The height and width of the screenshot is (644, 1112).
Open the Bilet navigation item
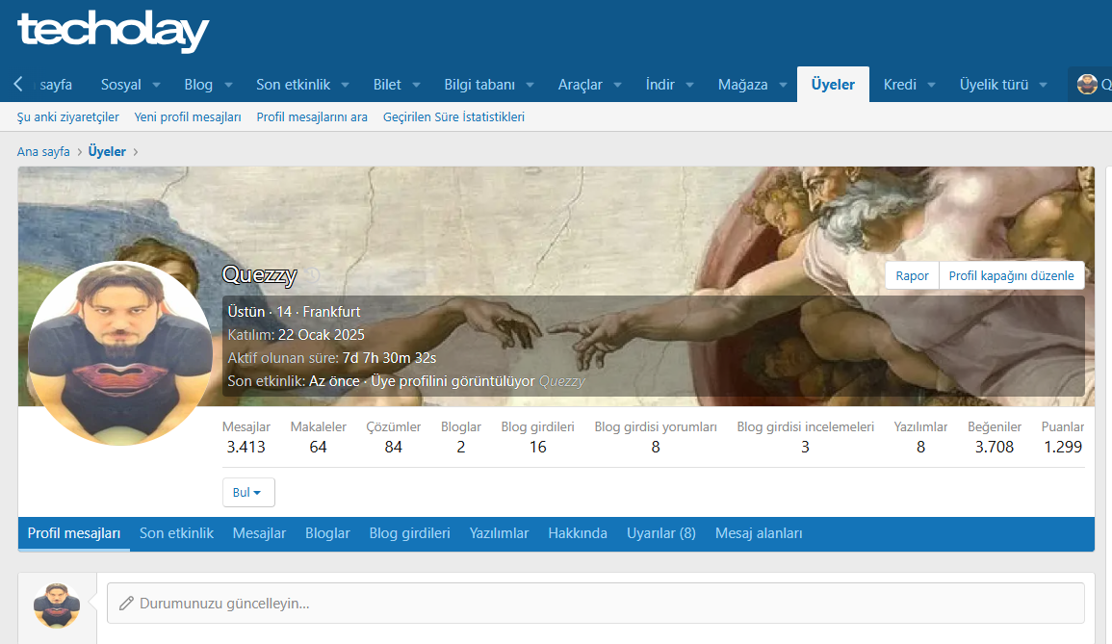[x=387, y=85]
